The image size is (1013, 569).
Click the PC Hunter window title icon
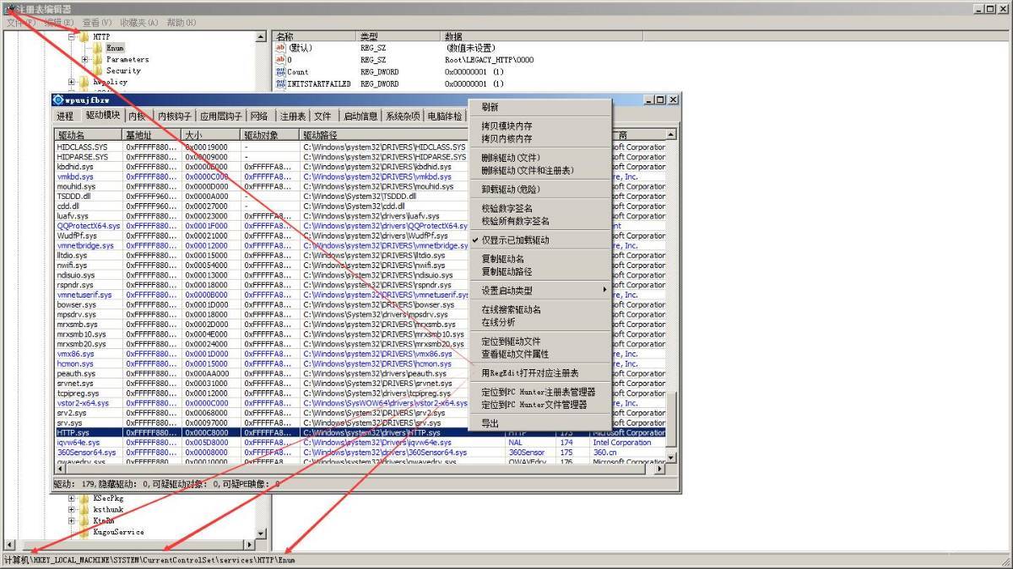pyautogui.click(x=58, y=99)
